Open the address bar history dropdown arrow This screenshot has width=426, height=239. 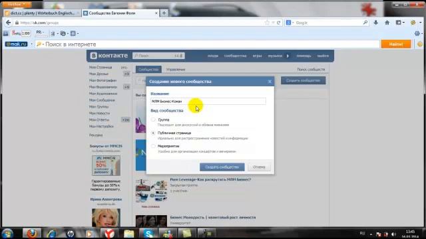point(273,23)
